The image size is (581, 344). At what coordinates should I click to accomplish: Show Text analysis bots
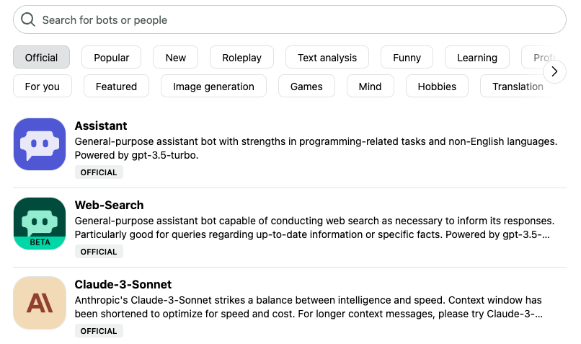pos(327,58)
